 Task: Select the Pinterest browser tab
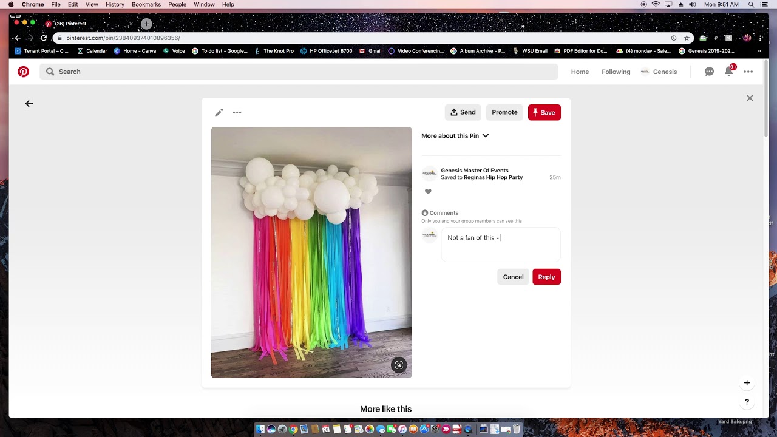88,24
